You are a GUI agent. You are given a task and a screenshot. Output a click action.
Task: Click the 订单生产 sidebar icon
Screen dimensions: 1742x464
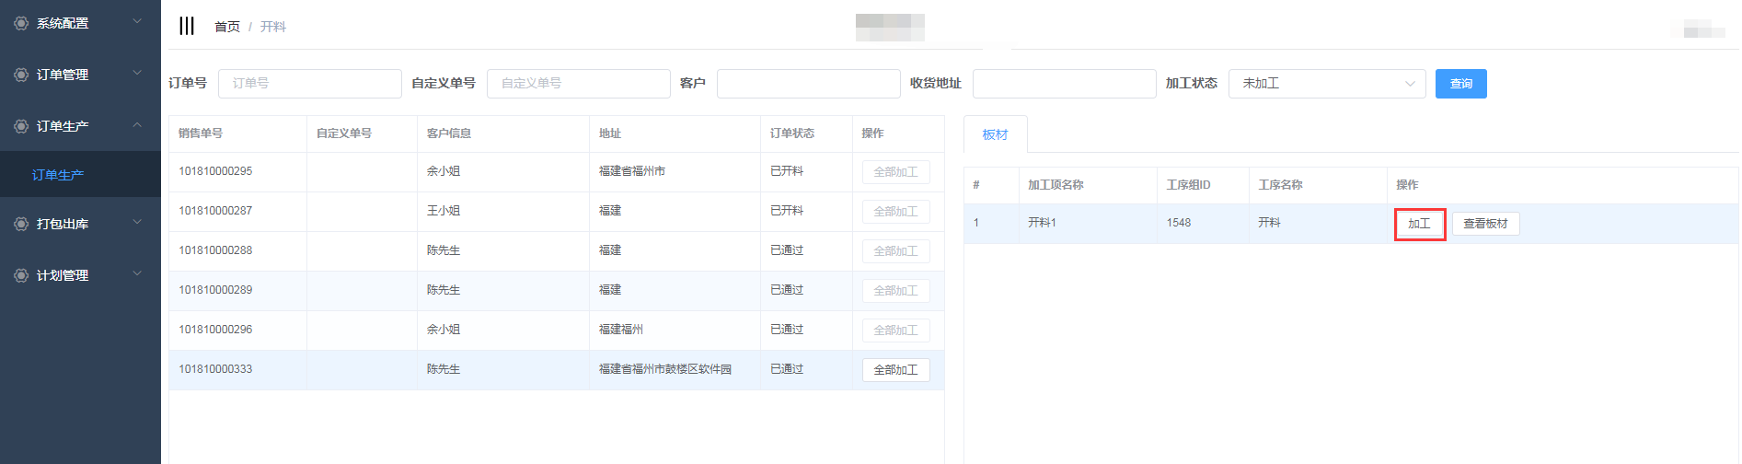tap(21, 126)
